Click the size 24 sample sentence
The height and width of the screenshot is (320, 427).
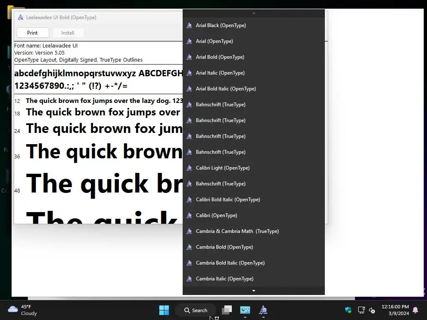click(x=104, y=128)
